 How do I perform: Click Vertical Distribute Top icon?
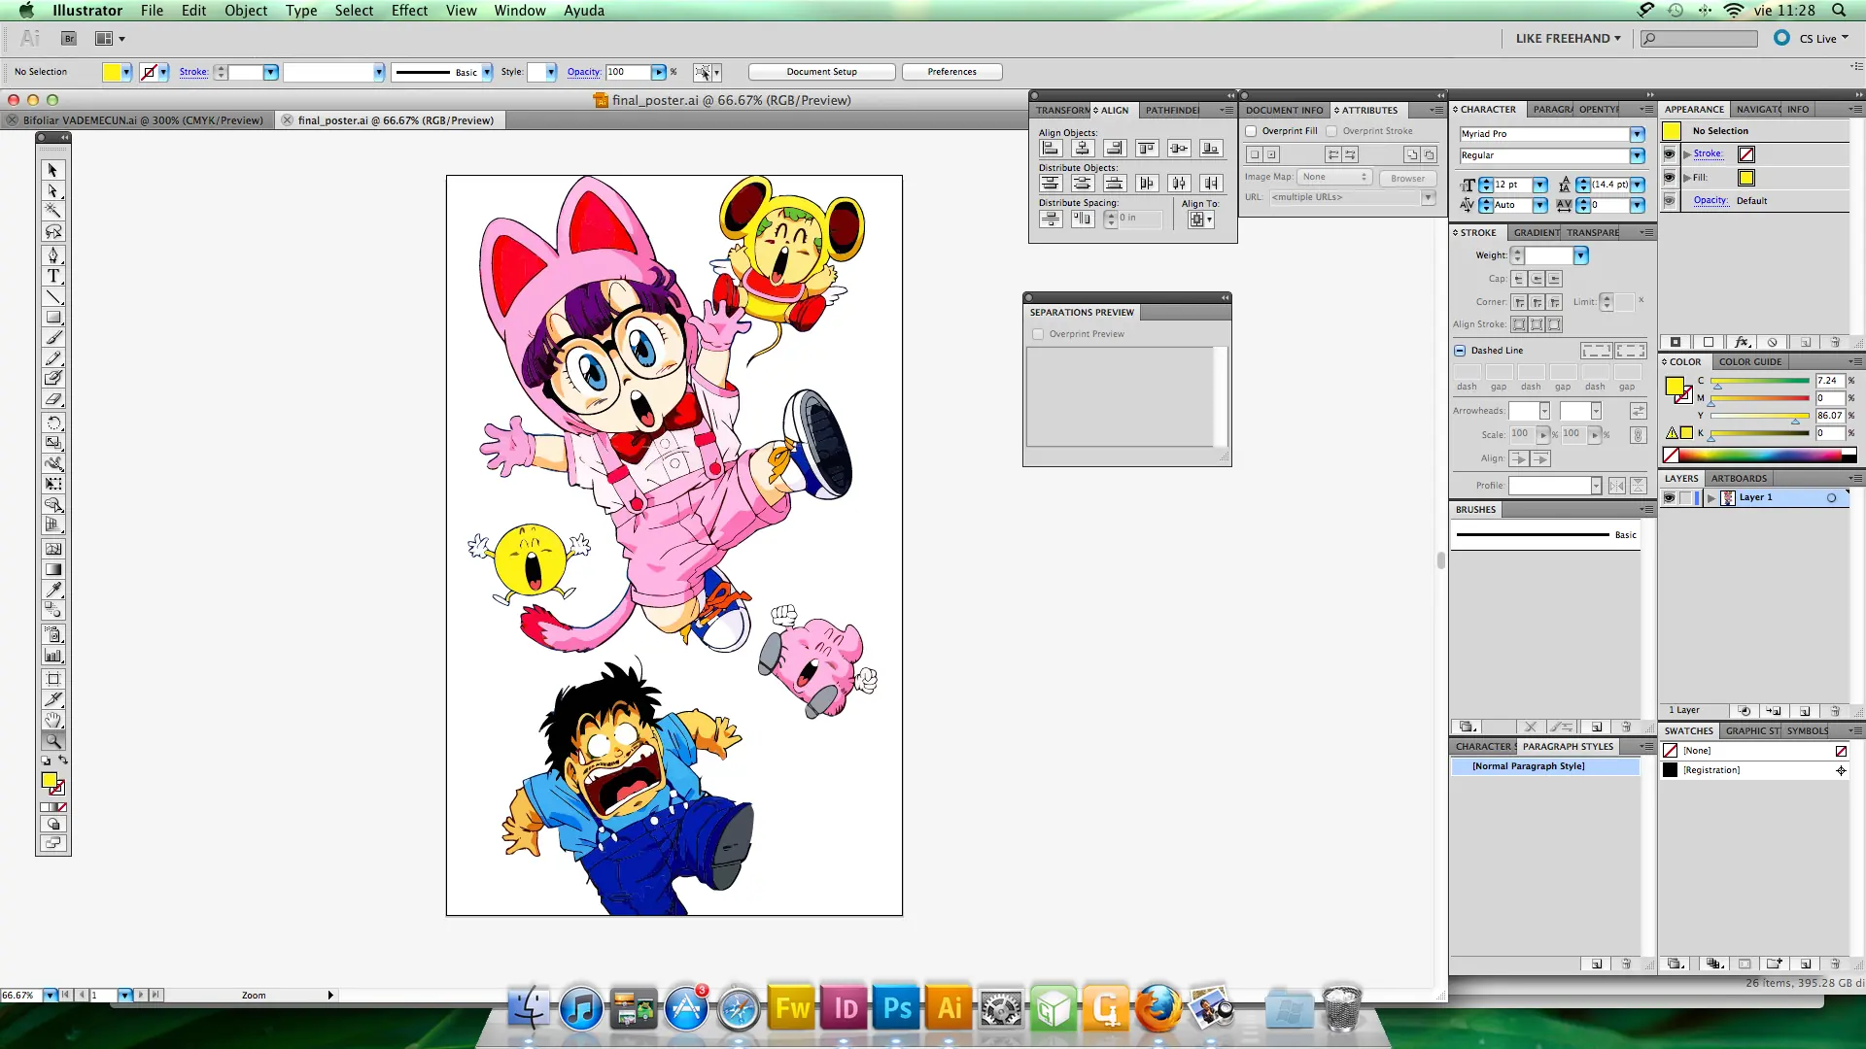1051,183
